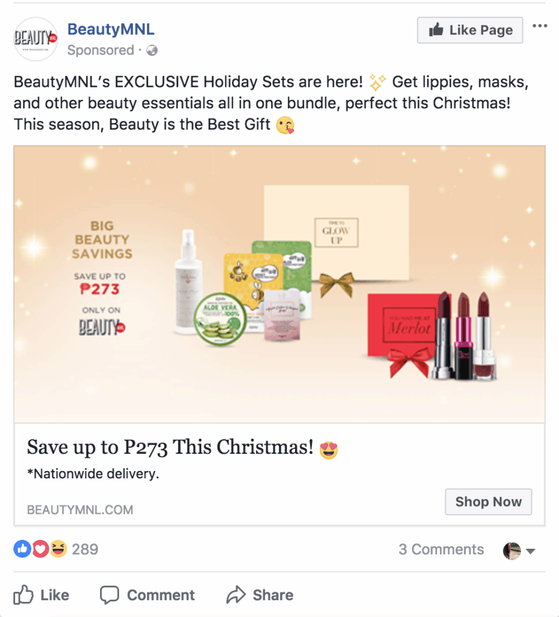Click the red heart Love reaction icon
This screenshot has width=559, height=617.
(x=40, y=549)
